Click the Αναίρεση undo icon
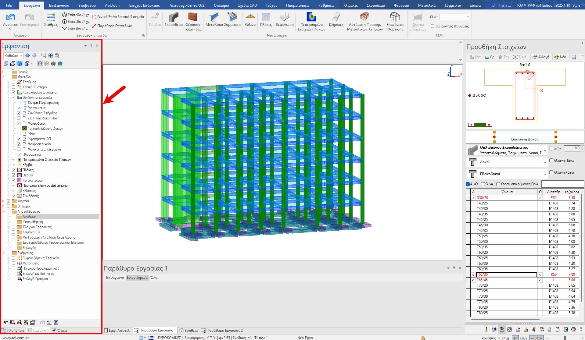 11,17
